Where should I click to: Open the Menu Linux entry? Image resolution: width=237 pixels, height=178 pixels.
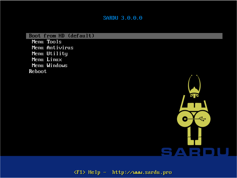pos(47,59)
